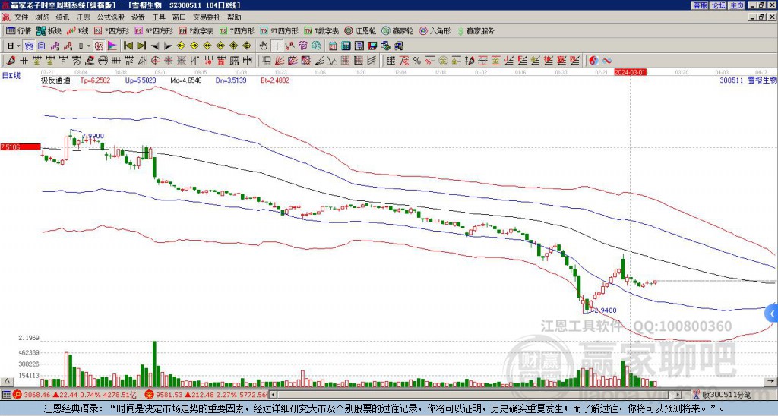Click the Up=5.5023 indicator value
Viewport: 778px width, 416px height.
141,80
